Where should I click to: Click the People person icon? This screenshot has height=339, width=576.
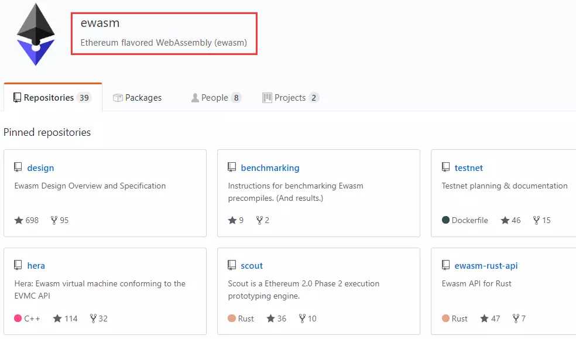click(x=195, y=98)
